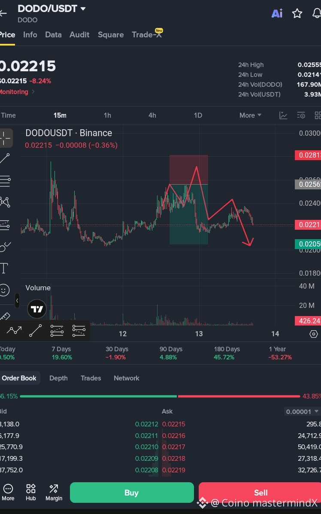This screenshot has width=321, height=514.
Task: Show 7 Days performance
Action: (x=61, y=353)
